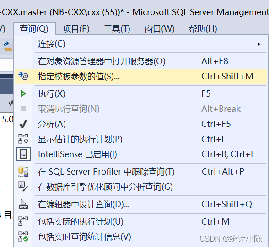Open the 工具(T) menu
This screenshot has width=269, height=247.
[117, 29]
